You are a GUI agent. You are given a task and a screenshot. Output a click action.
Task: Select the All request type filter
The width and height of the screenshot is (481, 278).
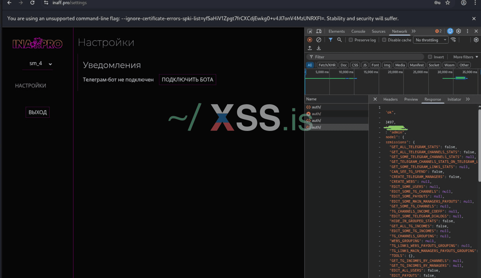coord(310,65)
